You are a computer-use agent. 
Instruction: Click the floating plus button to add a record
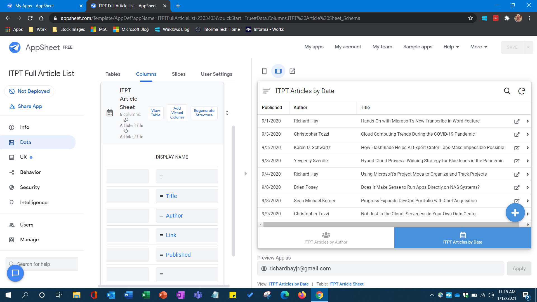click(515, 213)
